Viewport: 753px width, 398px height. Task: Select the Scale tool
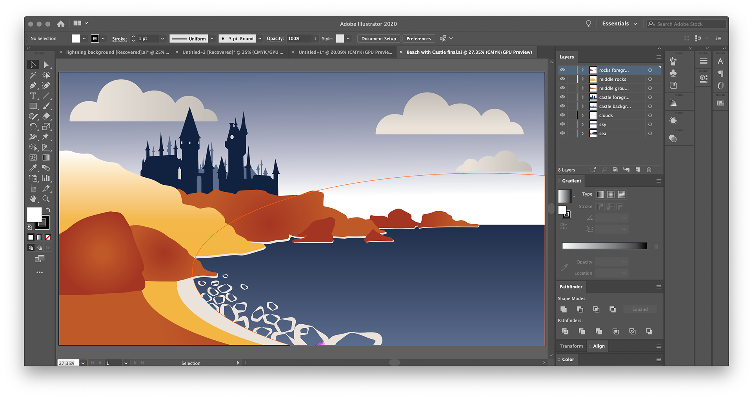pyautogui.click(x=46, y=126)
